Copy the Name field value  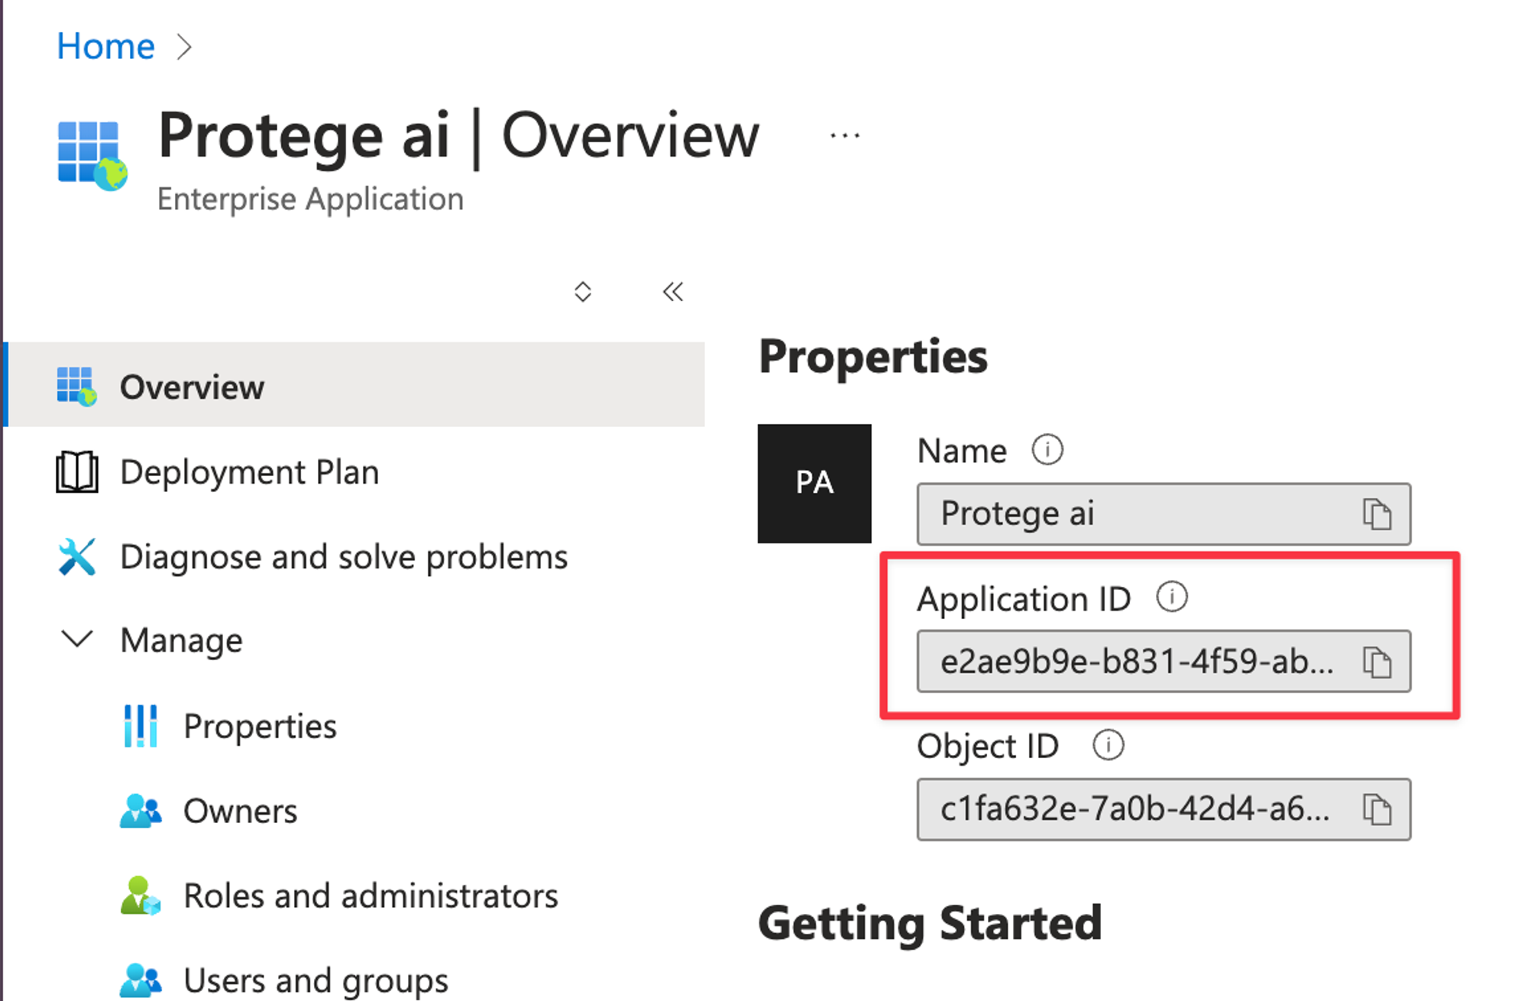(x=1377, y=514)
